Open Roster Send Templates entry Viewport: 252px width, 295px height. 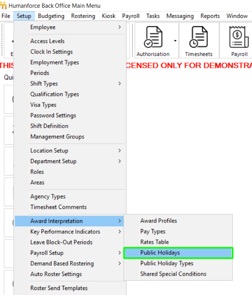click(x=69, y=288)
